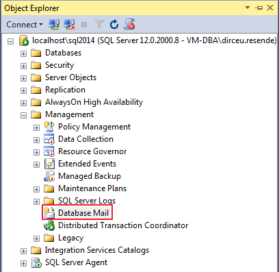Select the SQL Server Logs label
279x272 pixels.
(x=87, y=201)
